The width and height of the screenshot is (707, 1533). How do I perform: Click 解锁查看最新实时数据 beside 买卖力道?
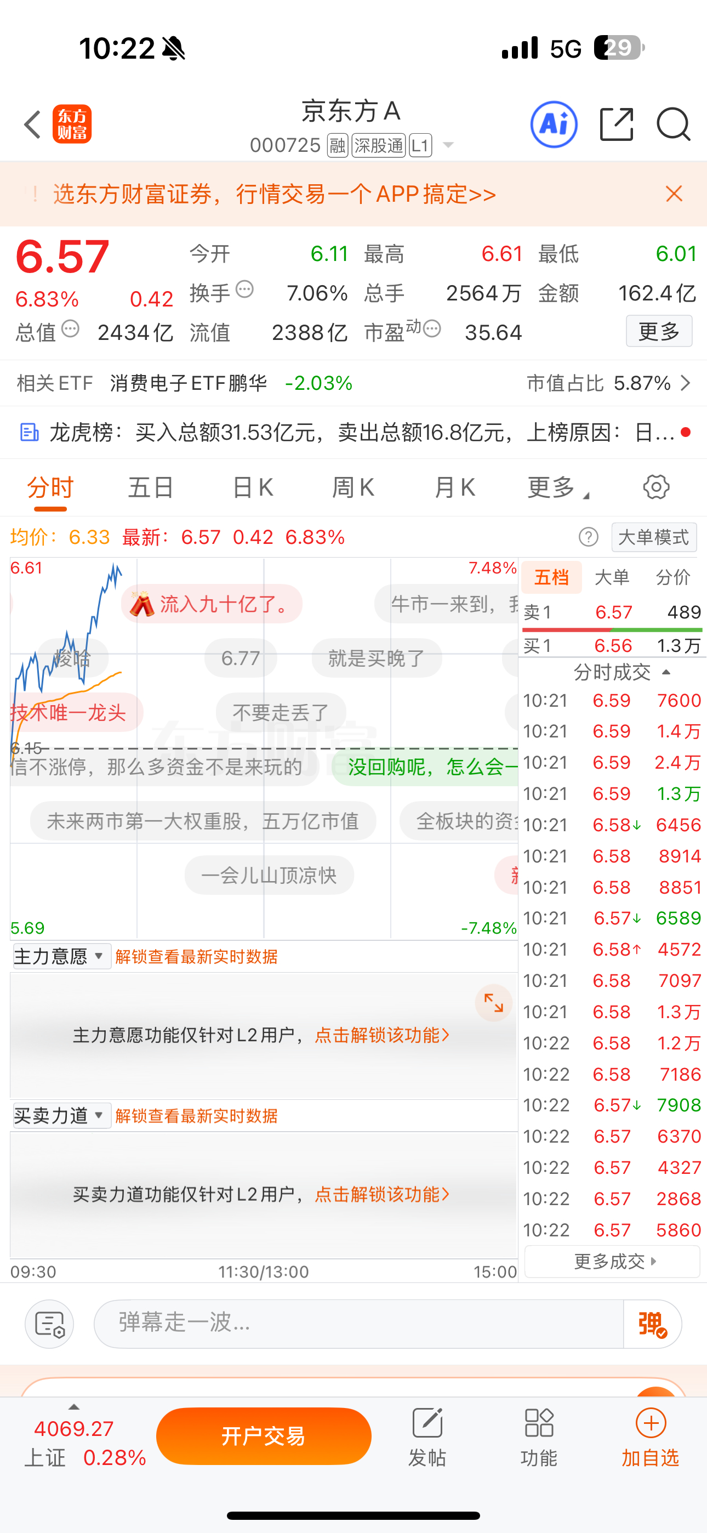[196, 1115]
